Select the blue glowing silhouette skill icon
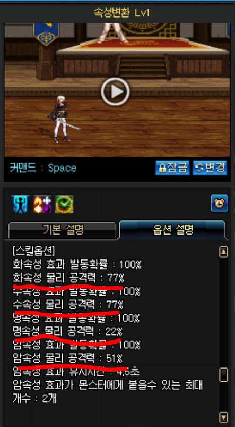 (x=20, y=204)
